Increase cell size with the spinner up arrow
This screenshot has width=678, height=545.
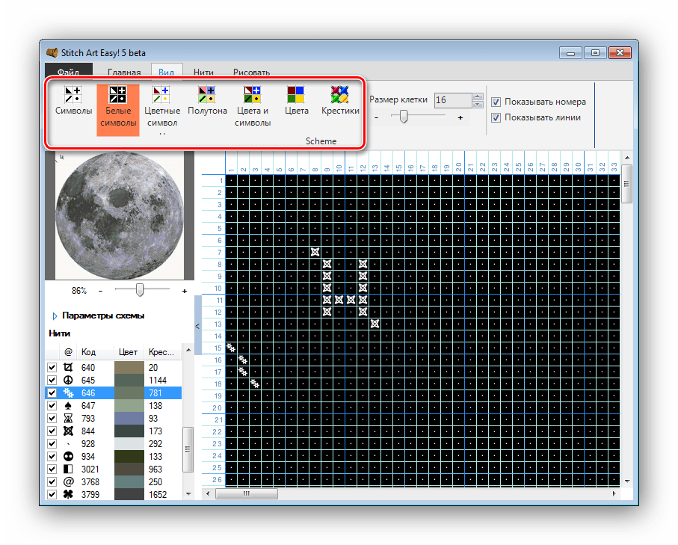478,96
